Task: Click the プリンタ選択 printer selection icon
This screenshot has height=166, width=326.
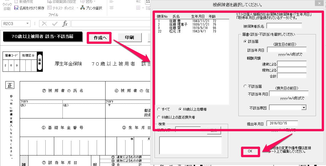Action: (82, 8)
